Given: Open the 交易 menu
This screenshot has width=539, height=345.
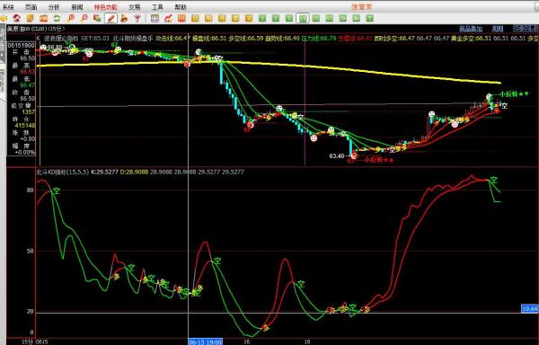Looking at the screenshot, I should tap(135, 7).
